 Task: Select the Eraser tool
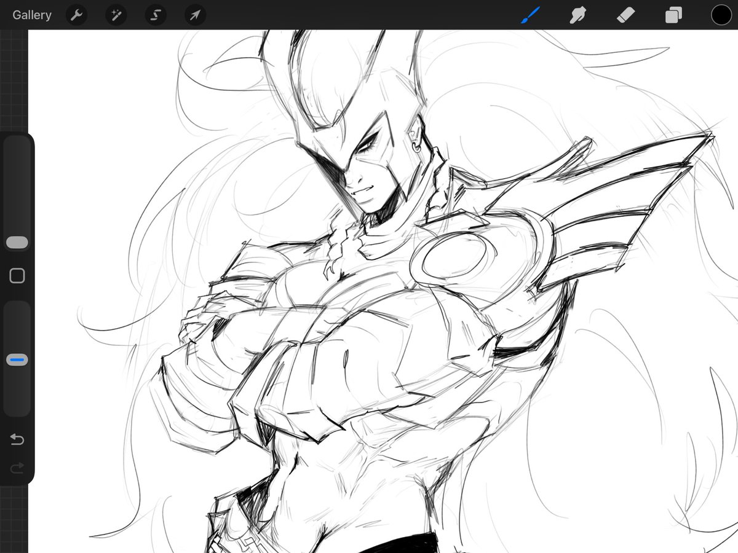click(x=625, y=15)
